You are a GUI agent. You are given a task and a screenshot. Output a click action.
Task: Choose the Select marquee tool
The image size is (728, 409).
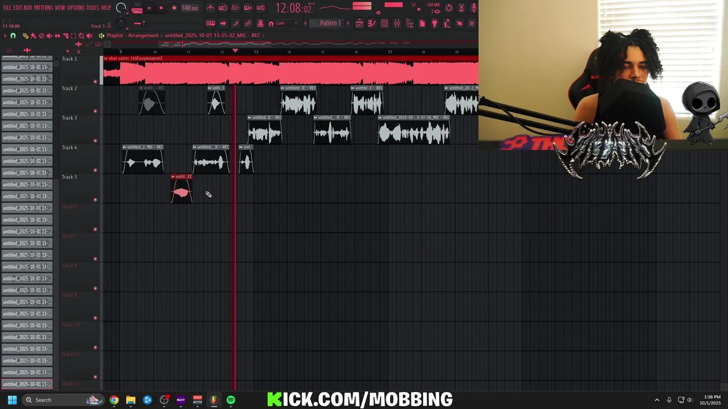pyautogui.click(x=73, y=35)
